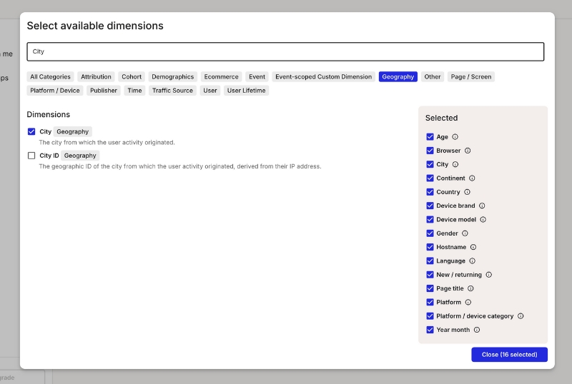Image resolution: width=572 pixels, height=384 pixels.
Task: Uncheck the Platform checkbox in Selected panel
Action: pyautogui.click(x=430, y=303)
